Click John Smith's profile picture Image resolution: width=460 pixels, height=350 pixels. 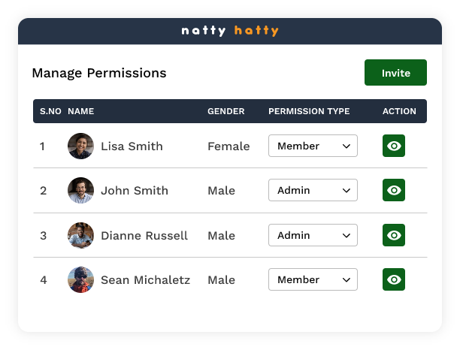[80, 190]
